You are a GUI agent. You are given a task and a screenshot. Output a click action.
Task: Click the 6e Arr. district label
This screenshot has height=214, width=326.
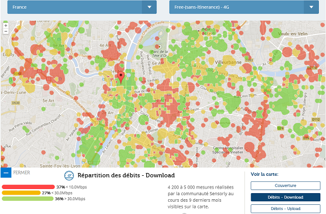(158, 63)
